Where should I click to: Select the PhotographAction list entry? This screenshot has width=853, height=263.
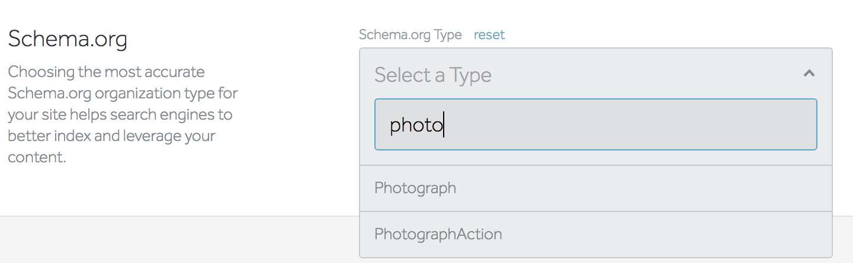tap(438, 235)
